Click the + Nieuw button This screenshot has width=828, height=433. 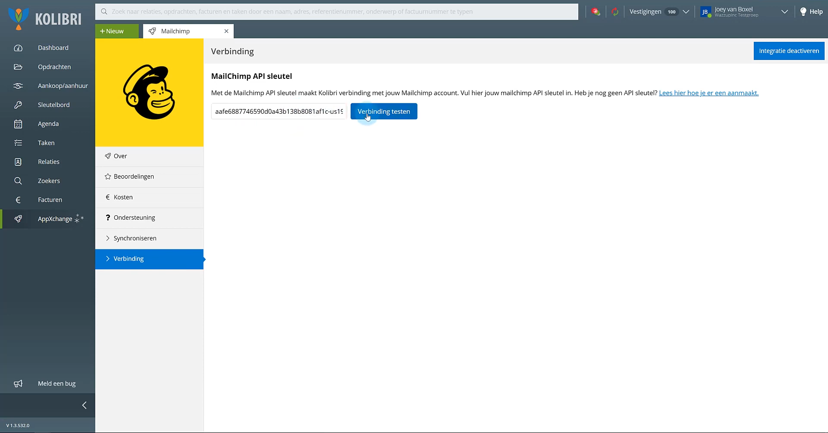click(117, 31)
